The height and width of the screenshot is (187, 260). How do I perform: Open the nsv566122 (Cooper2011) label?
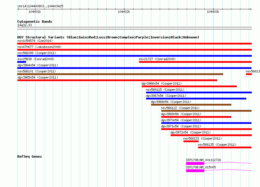(181, 108)
